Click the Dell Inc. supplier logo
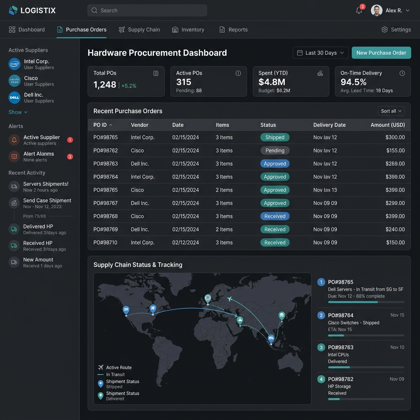The width and height of the screenshot is (420, 420). (x=14, y=98)
